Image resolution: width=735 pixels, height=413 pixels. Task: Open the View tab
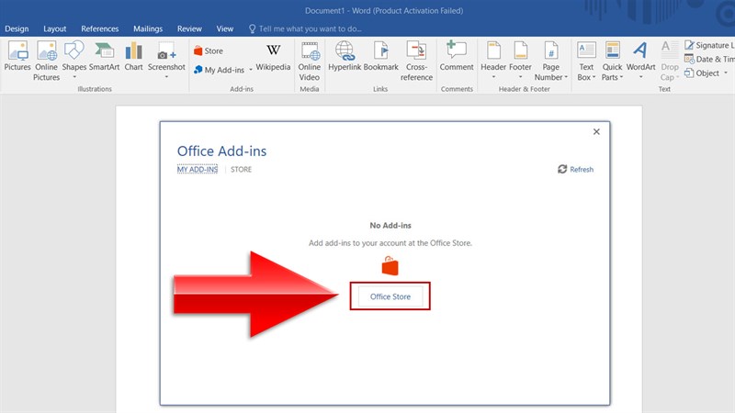225,28
